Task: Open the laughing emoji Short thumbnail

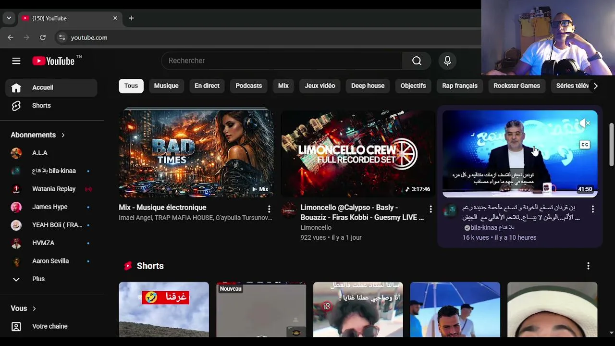Action: point(164,309)
